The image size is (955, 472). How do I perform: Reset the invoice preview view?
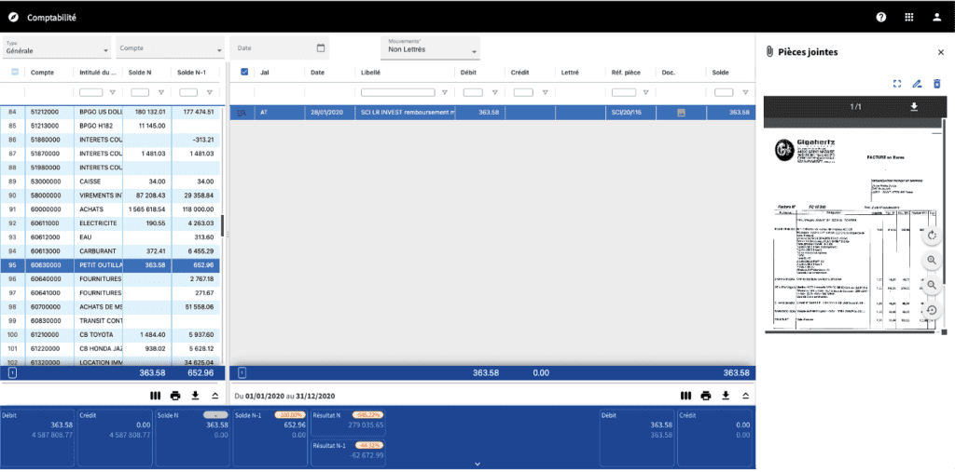(x=932, y=310)
